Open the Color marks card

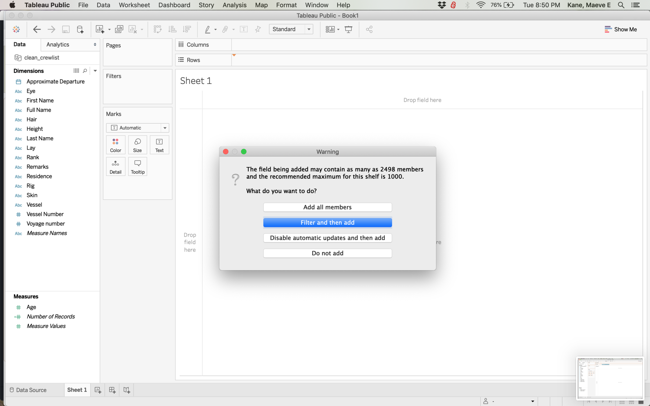[x=116, y=145]
